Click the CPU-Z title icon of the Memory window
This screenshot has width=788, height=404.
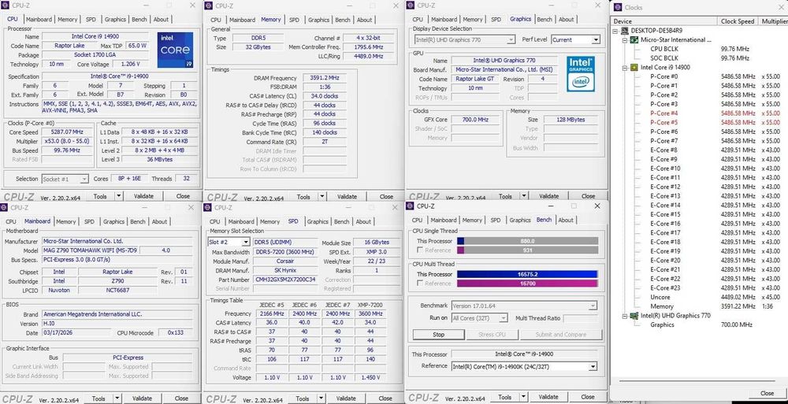tap(209, 6)
